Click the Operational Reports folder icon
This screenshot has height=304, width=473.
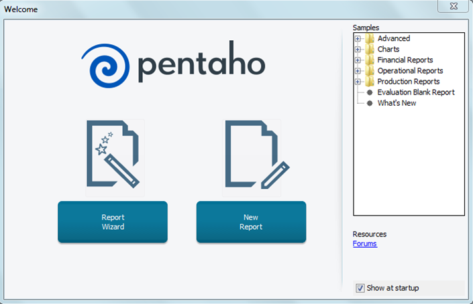pos(370,71)
